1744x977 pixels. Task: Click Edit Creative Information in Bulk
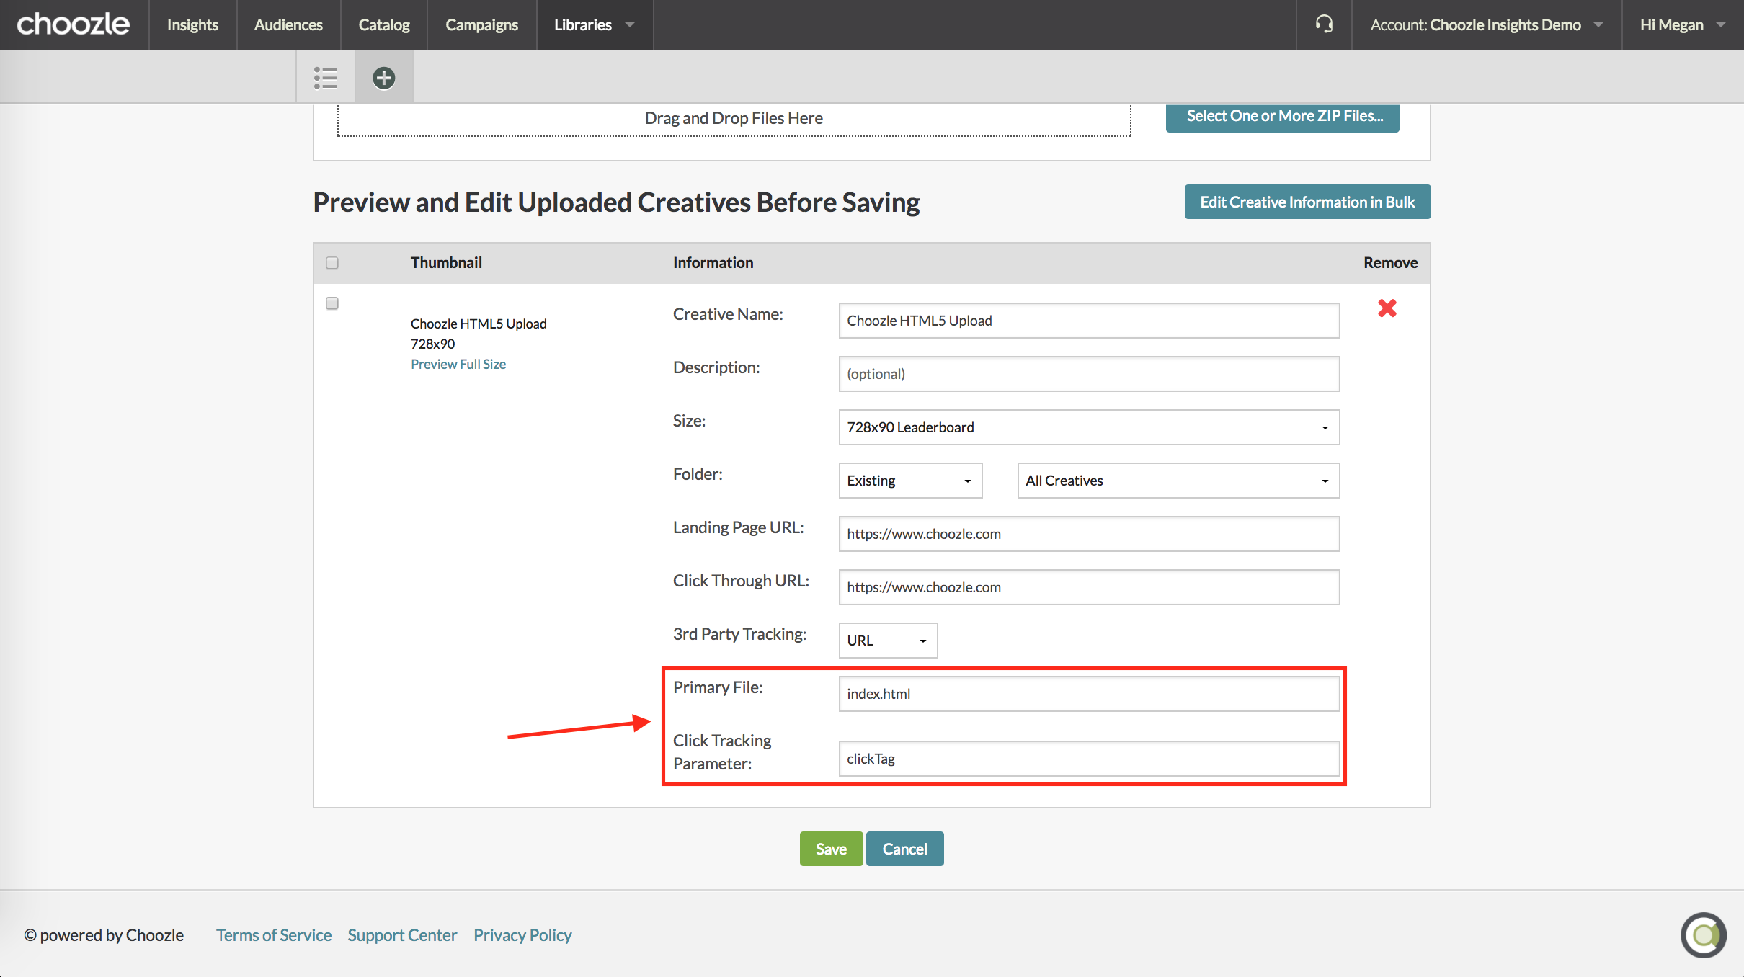pyautogui.click(x=1307, y=202)
